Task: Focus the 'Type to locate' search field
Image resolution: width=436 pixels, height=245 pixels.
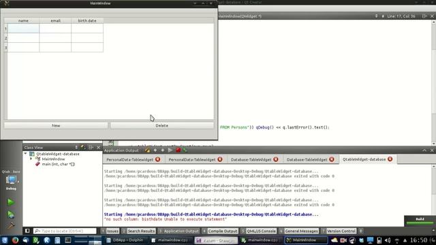Action: click(65, 231)
